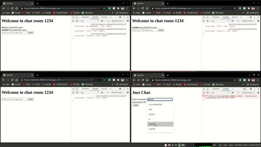Clear the console in top-left DevTools

pos(77,21)
